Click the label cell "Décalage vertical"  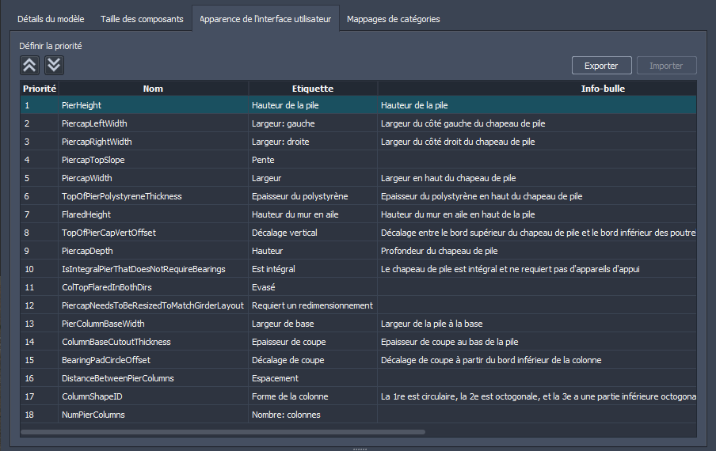313,233
